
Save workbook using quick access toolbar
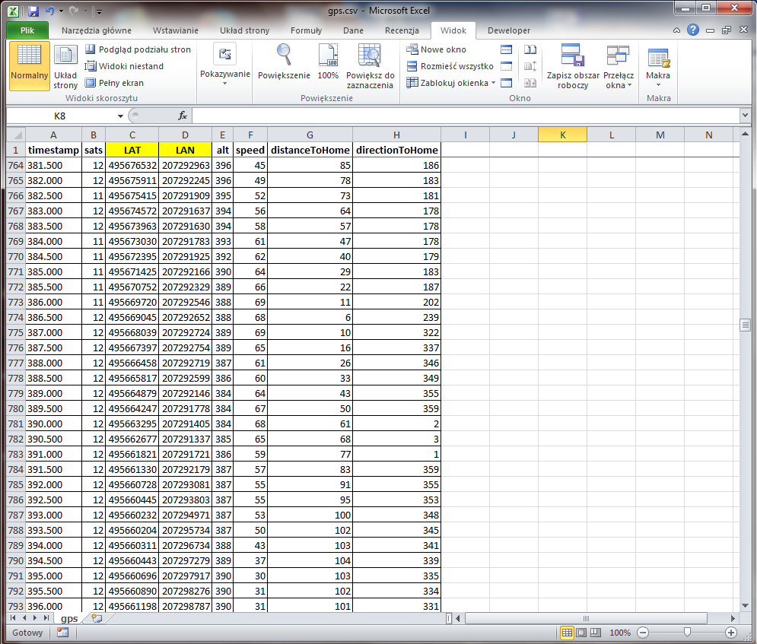tap(33, 11)
